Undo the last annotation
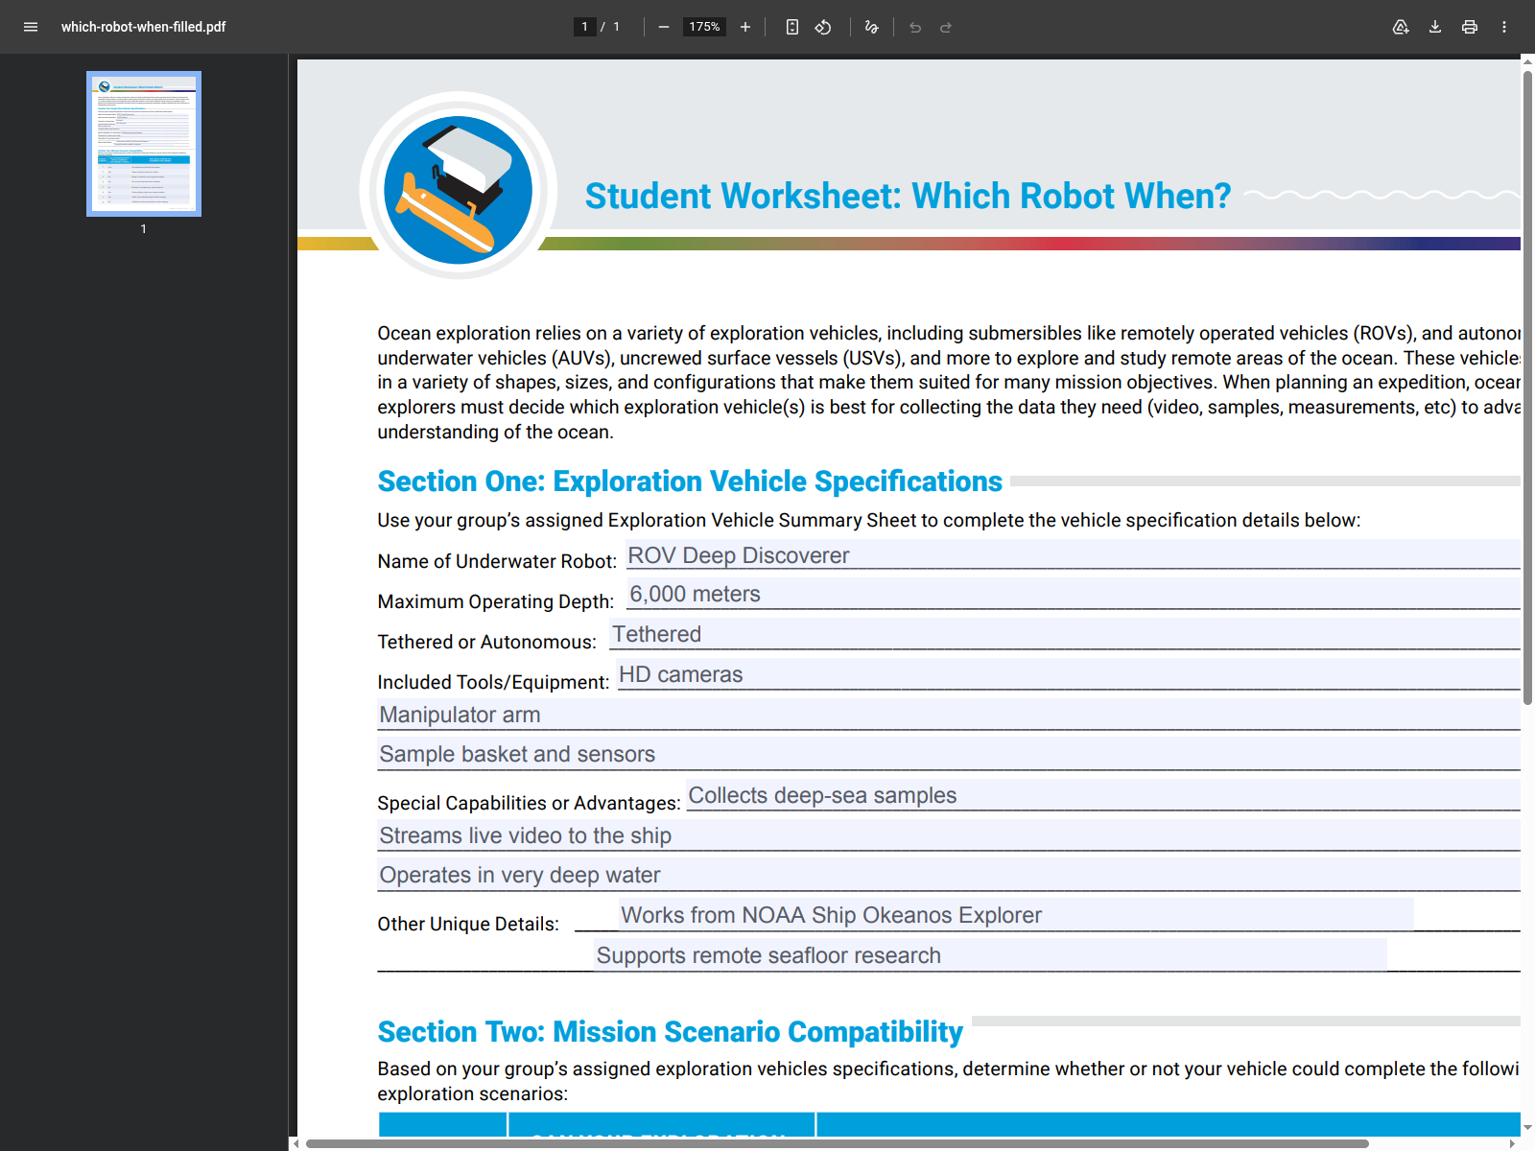1535x1151 pixels. 914,27
